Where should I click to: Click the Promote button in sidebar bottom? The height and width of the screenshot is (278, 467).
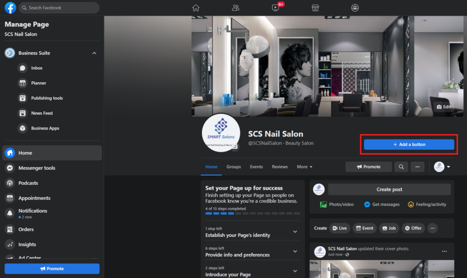(52, 269)
